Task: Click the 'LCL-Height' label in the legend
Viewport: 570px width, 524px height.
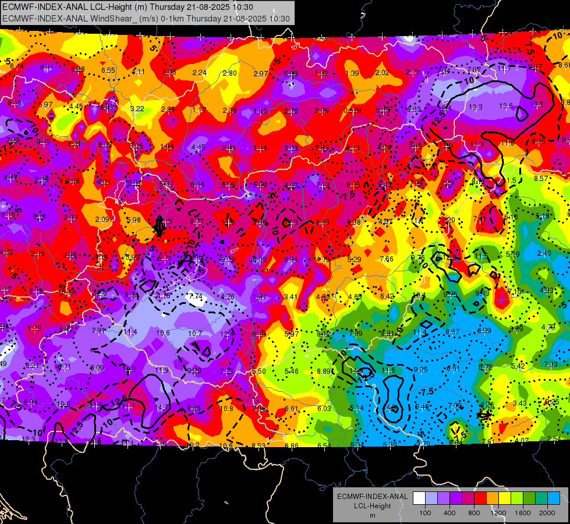Action: [372, 506]
